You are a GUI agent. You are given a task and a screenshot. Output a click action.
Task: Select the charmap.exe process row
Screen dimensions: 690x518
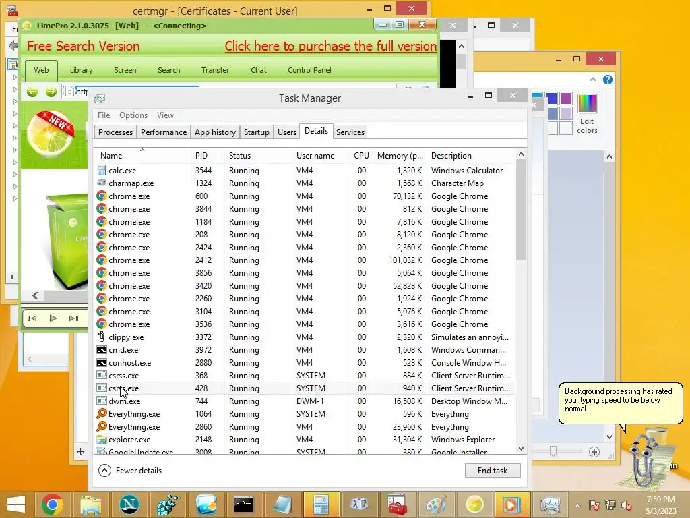305,183
